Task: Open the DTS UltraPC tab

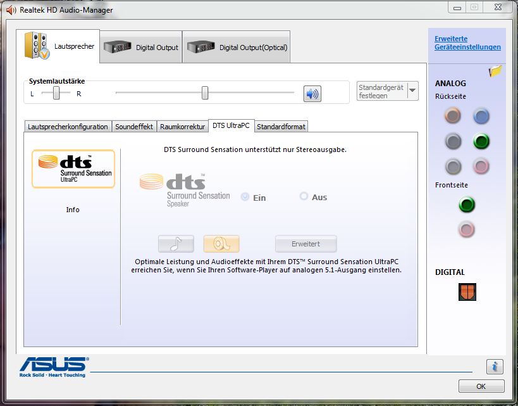Action: (x=231, y=126)
